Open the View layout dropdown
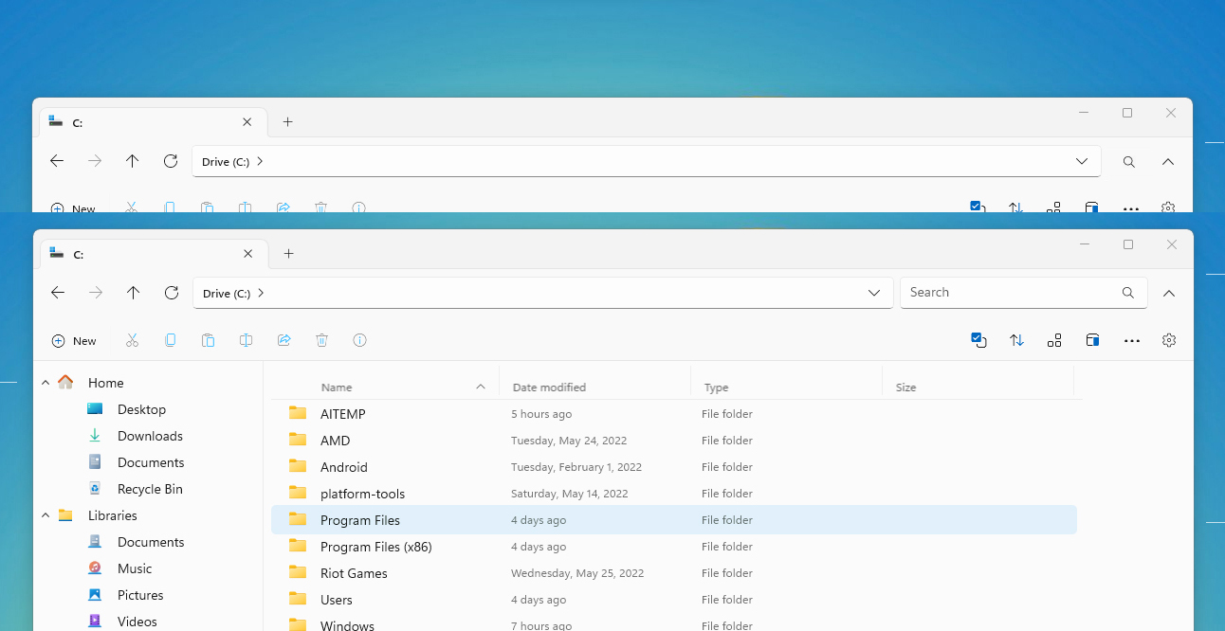Image resolution: width=1225 pixels, height=631 pixels. coord(1054,340)
